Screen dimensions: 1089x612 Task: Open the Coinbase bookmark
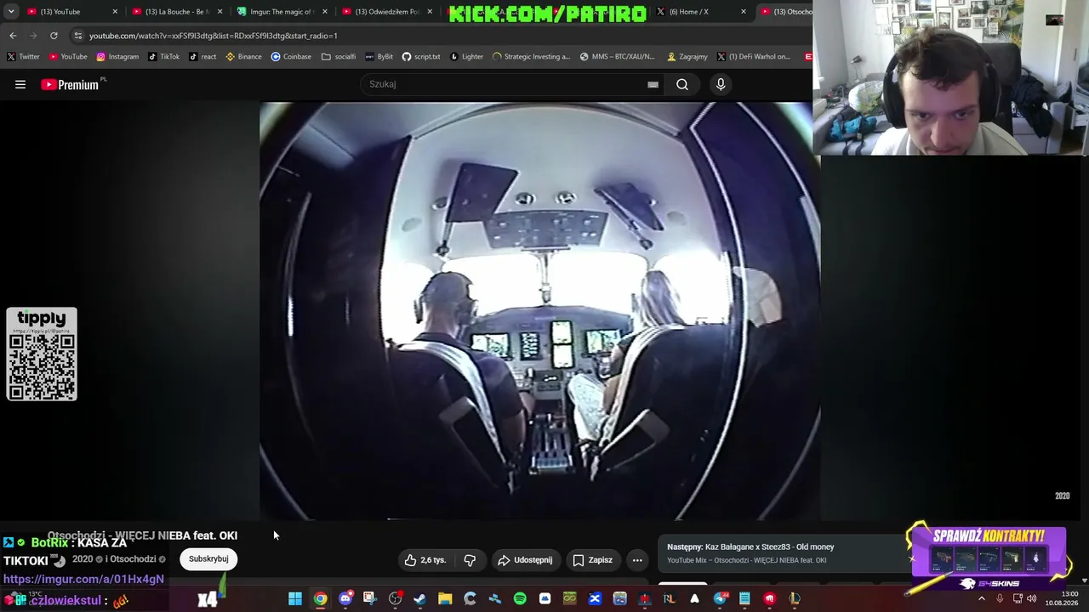click(x=291, y=57)
